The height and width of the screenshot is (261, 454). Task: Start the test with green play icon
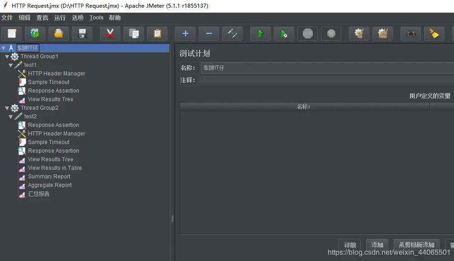pyautogui.click(x=261, y=33)
